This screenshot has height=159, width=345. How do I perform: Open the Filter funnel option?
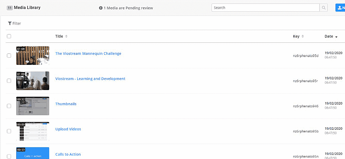click(14, 23)
